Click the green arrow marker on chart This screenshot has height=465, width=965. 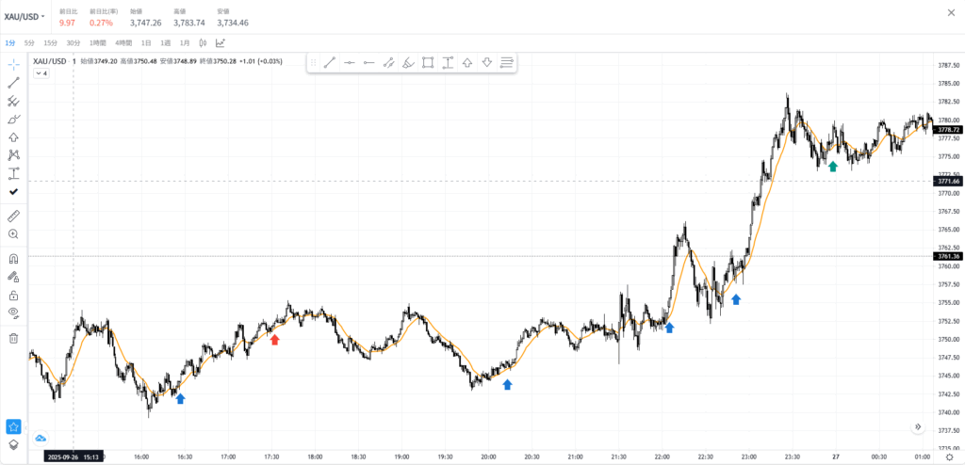point(833,167)
